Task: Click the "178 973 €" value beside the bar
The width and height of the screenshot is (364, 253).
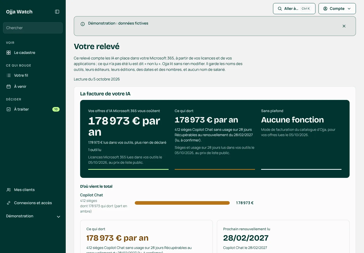Action: click(245, 203)
